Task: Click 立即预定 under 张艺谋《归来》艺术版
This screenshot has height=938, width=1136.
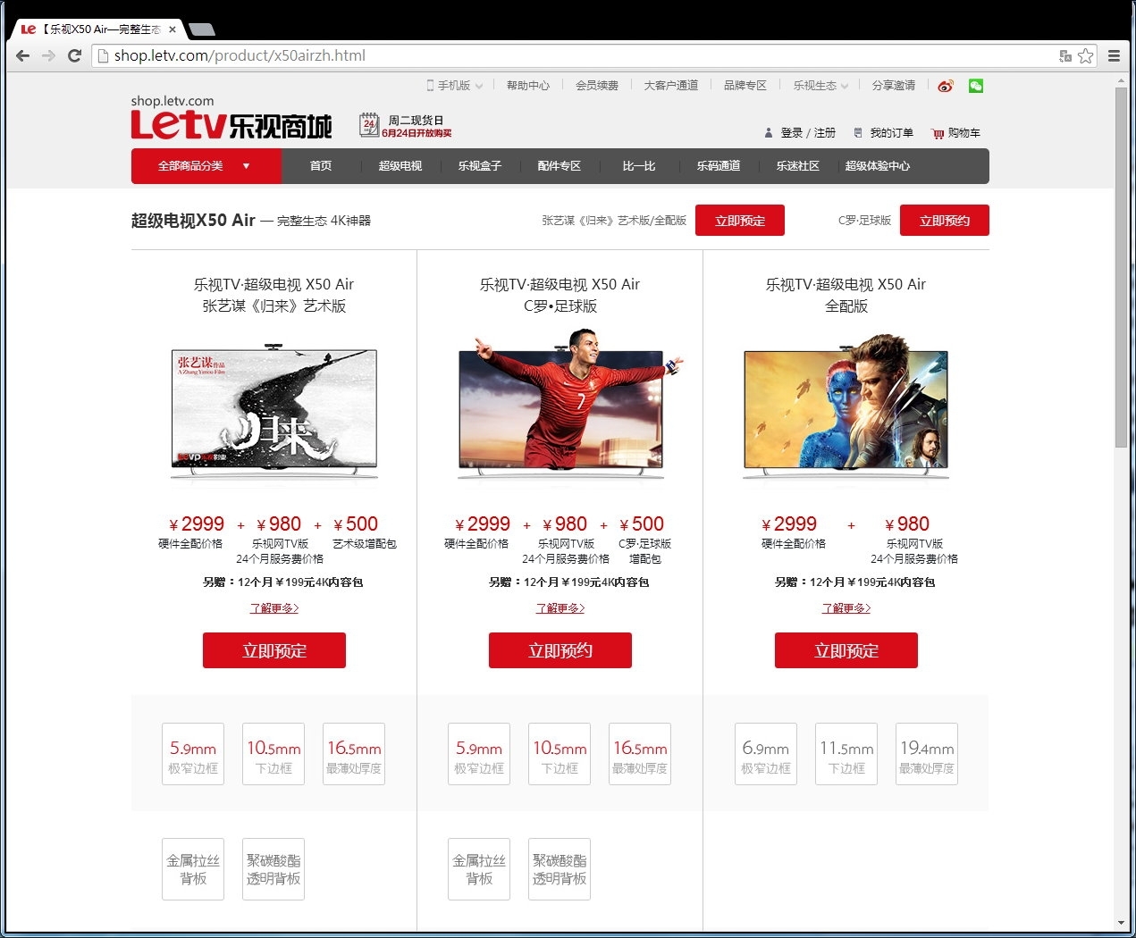Action: (x=274, y=650)
